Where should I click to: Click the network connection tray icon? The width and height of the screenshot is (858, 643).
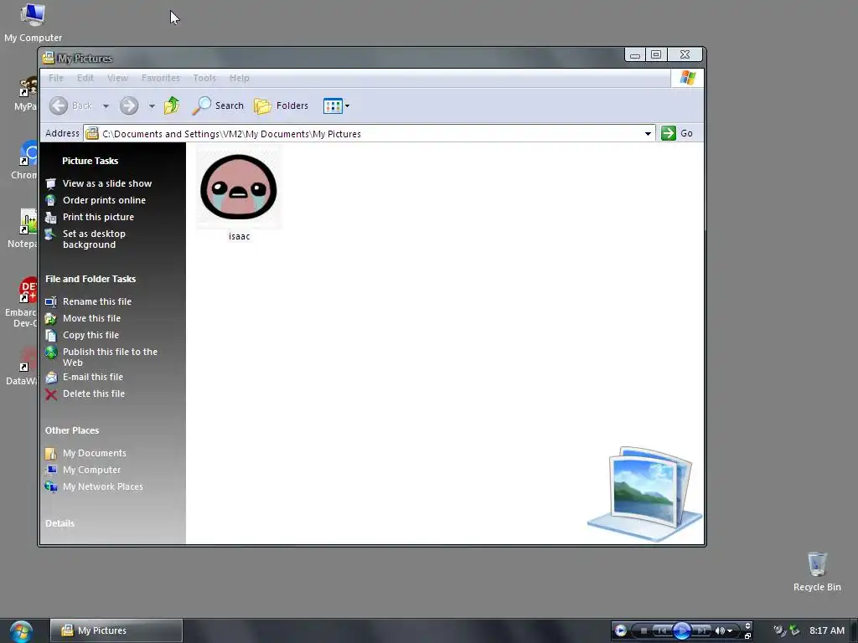pos(779,630)
